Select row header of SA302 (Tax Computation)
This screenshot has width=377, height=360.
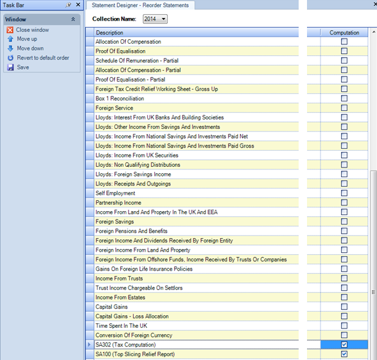[90, 345]
